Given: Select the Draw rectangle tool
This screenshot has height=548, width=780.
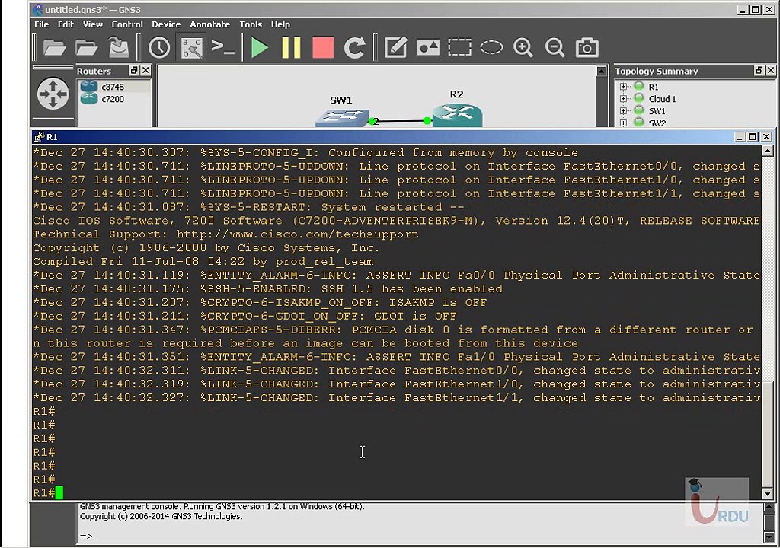Looking at the screenshot, I should click(x=459, y=48).
